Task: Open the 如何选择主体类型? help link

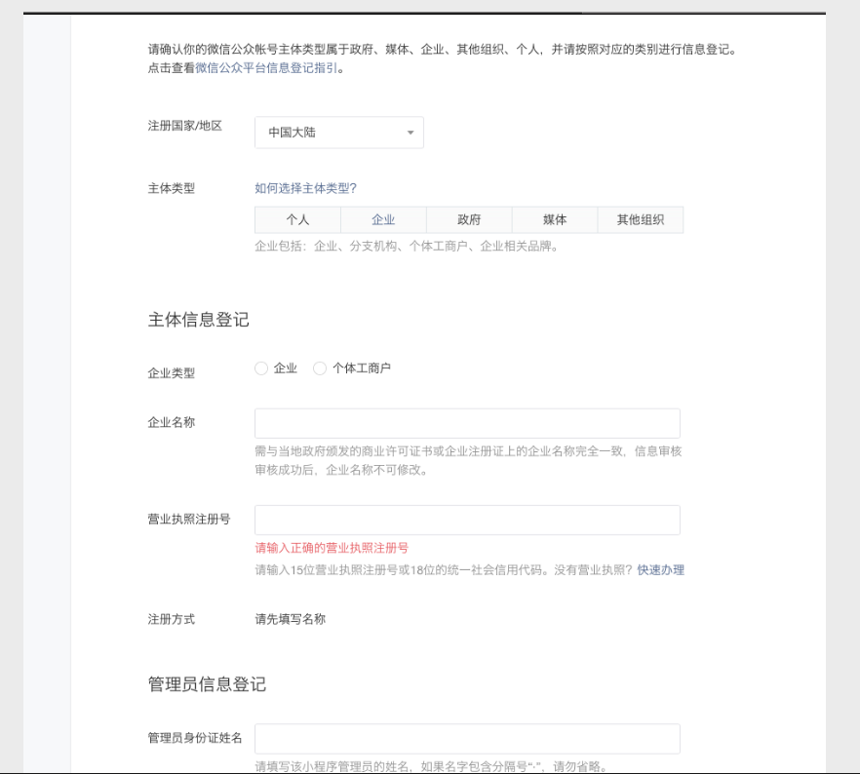Action: 305,188
